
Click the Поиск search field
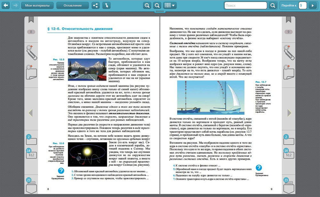[245, 5]
